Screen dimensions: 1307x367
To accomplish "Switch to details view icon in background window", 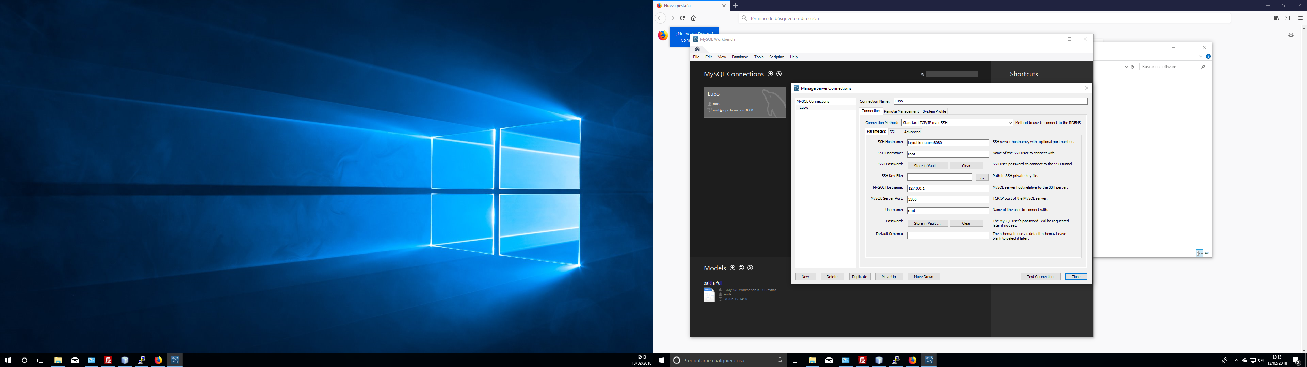I will [1199, 254].
